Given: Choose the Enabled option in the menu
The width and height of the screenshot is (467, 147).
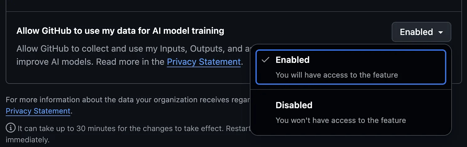Looking at the screenshot, I should coord(351,67).
